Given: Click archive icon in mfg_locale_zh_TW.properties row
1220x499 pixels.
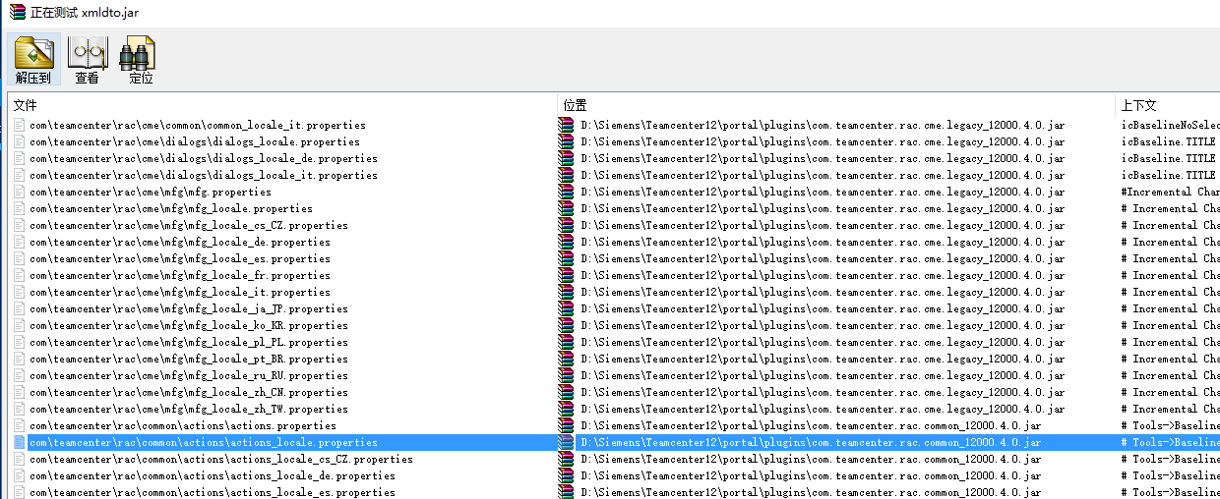Looking at the screenshot, I should point(566,409).
